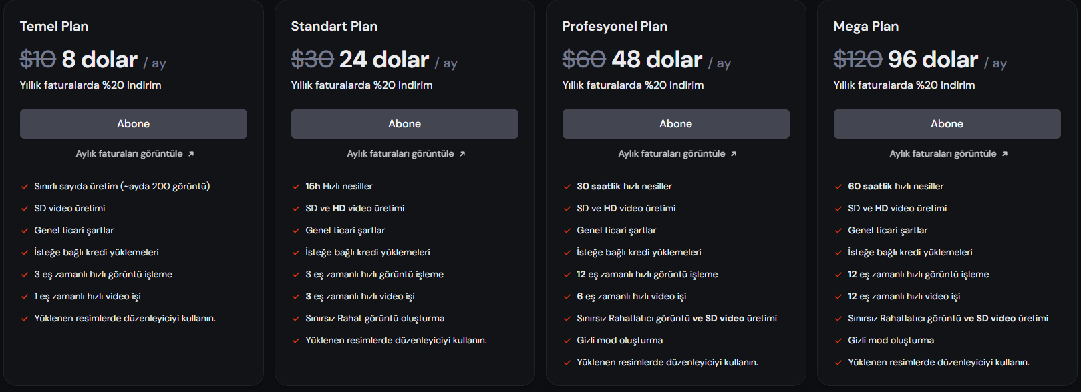Click the "6 eş zamanlı hızlı video işi" feature text
This screenshot has height=392, width=1081.
click(631, 297)
